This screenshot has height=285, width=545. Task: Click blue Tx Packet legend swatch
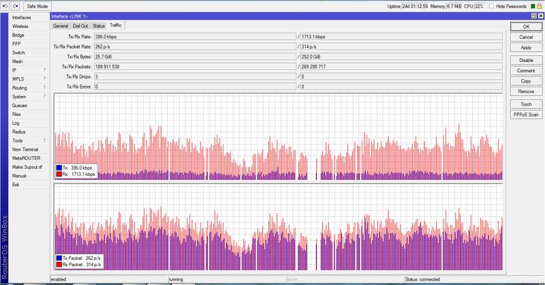pos(59,258)
